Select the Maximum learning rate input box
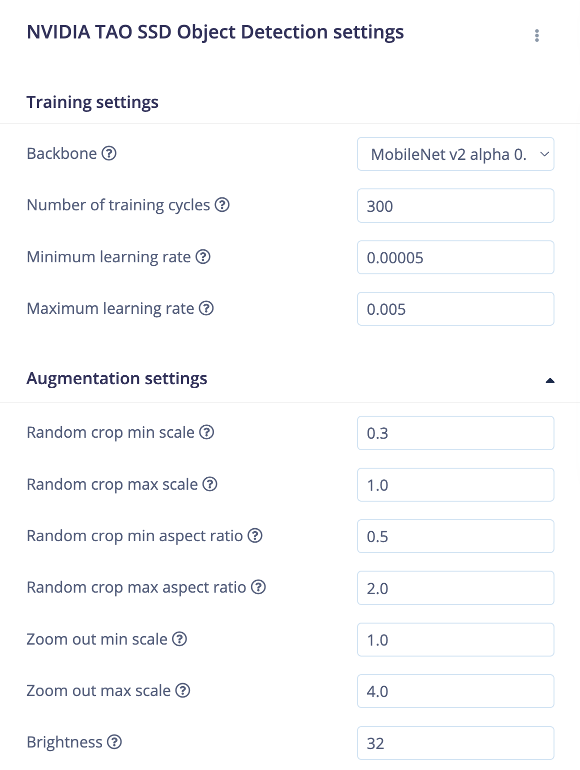The width and height of the screenshot is (580, 770). [x=455, y=309]
